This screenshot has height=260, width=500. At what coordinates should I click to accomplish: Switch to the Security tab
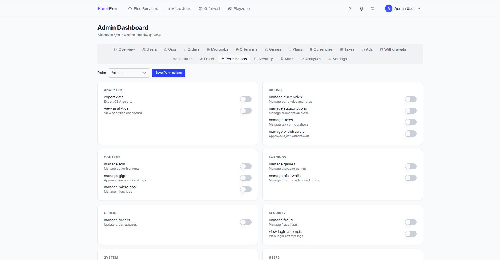(263, 59)
